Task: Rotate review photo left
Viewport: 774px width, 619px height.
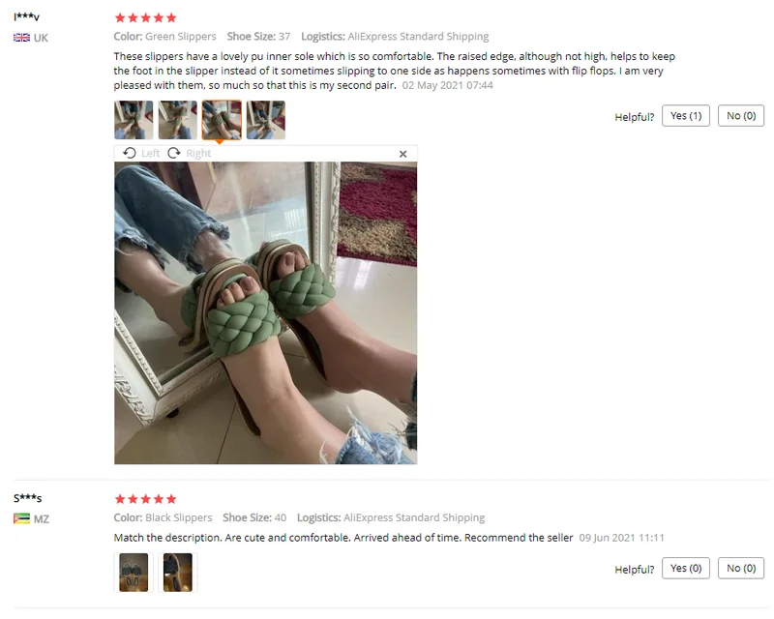Action: 141,153
